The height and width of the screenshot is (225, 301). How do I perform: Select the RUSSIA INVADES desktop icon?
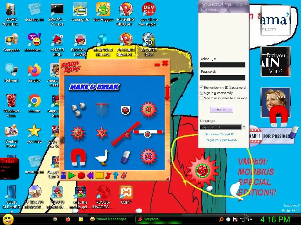pyautogui.click(x=103, y=197)
